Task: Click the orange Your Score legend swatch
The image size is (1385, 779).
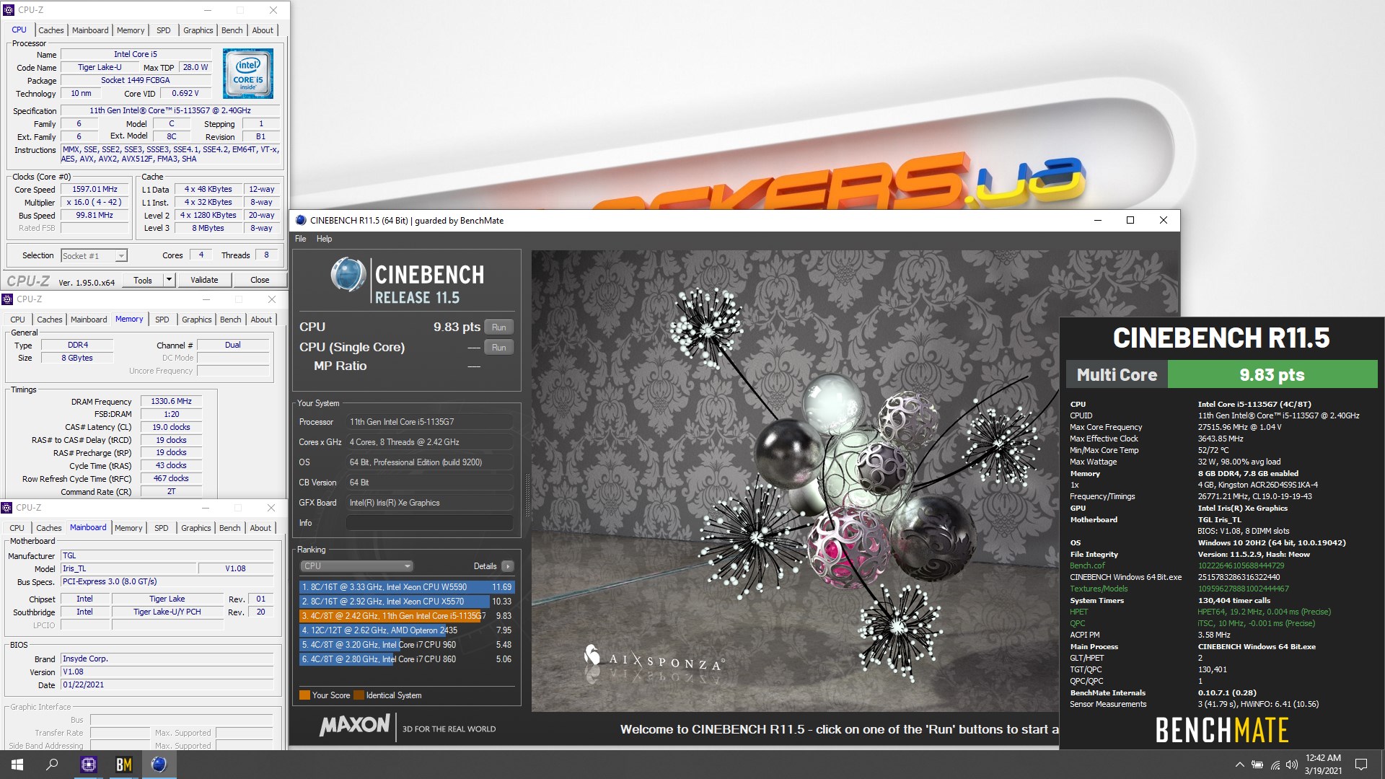Action: coord(304,695)
